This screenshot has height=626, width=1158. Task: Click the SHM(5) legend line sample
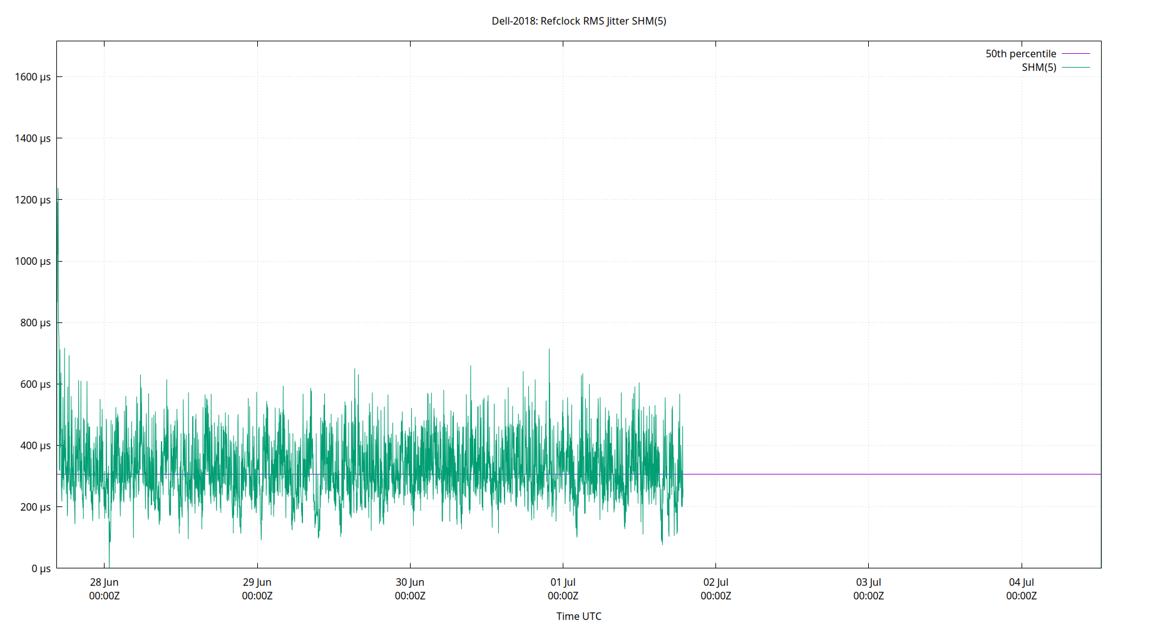point(1076,67)
